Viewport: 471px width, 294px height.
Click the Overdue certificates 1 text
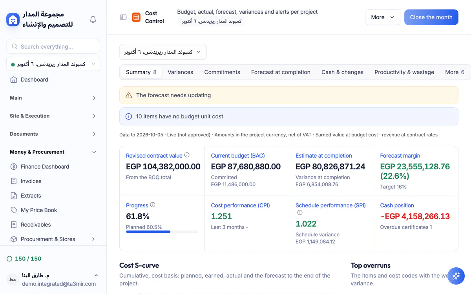[406, 227]
